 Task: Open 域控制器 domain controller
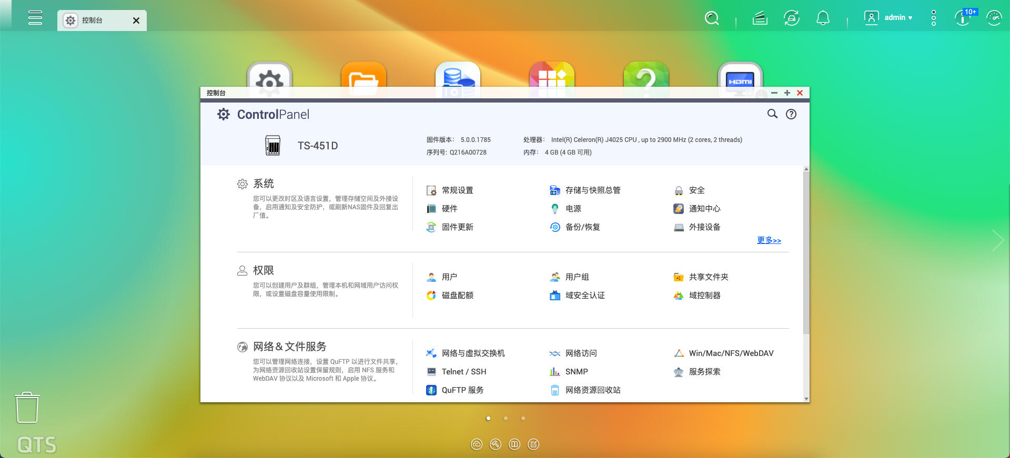[x=697, y=296]
